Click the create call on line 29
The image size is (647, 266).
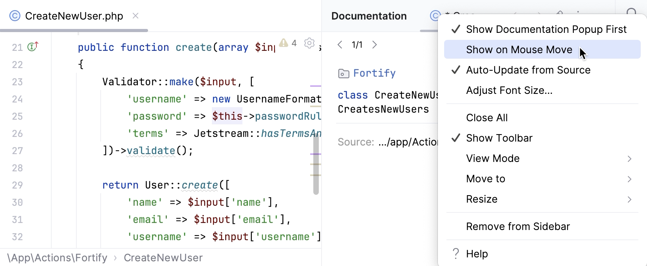coord(200,185)
